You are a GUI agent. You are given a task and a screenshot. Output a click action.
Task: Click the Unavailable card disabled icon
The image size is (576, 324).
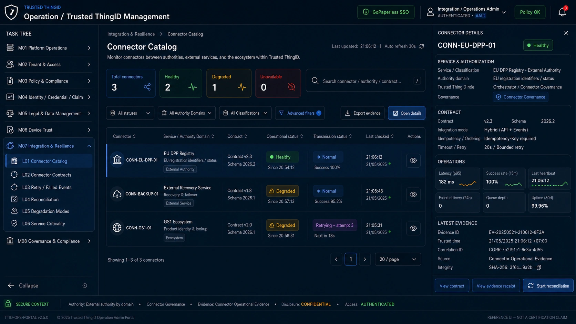pos(291,87)
